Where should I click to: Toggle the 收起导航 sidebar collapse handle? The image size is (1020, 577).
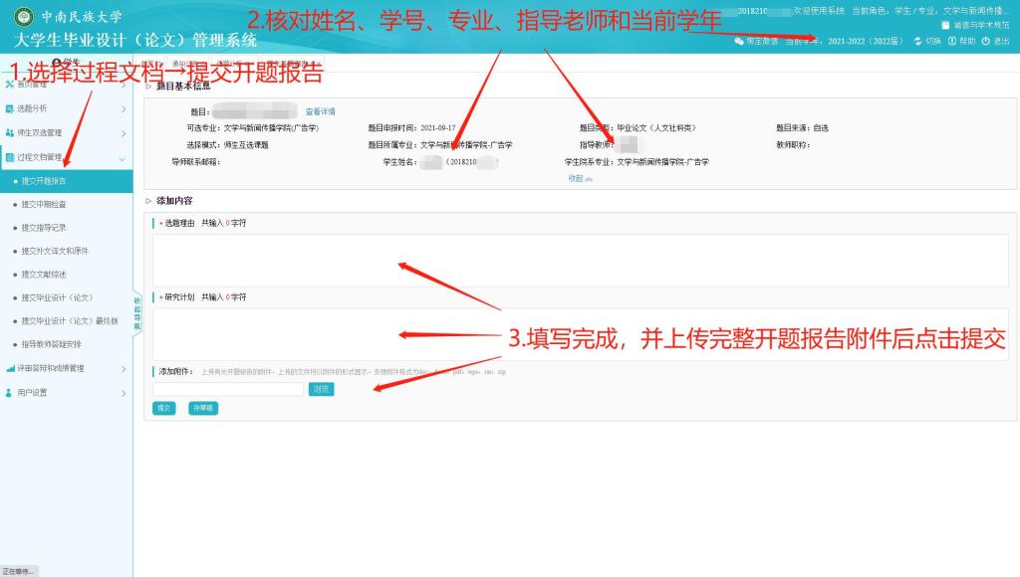coord(137,312)
